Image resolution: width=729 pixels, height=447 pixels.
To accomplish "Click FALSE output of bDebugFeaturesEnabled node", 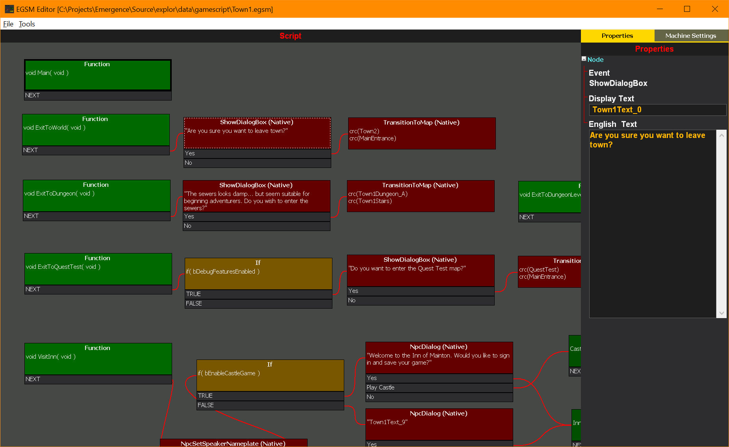I will (258, 304).
